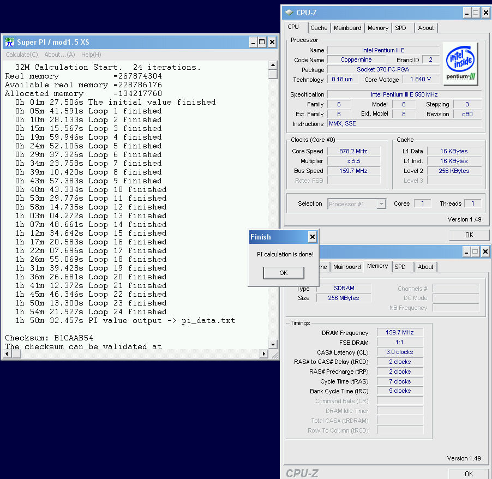This screenshot has height=479, width=492.
Task: Click the Level 2 256 KBytes cache field
Action: [454, 171]
